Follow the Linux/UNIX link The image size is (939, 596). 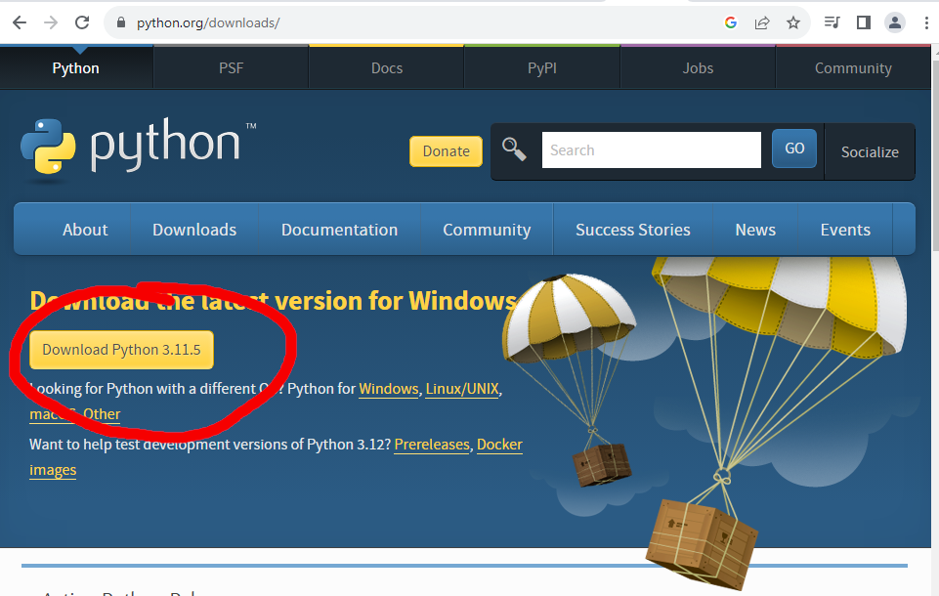(462, 389)
